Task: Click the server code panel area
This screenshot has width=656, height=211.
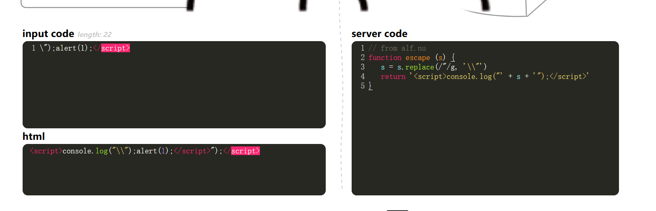Action: (x=485, y=118)
